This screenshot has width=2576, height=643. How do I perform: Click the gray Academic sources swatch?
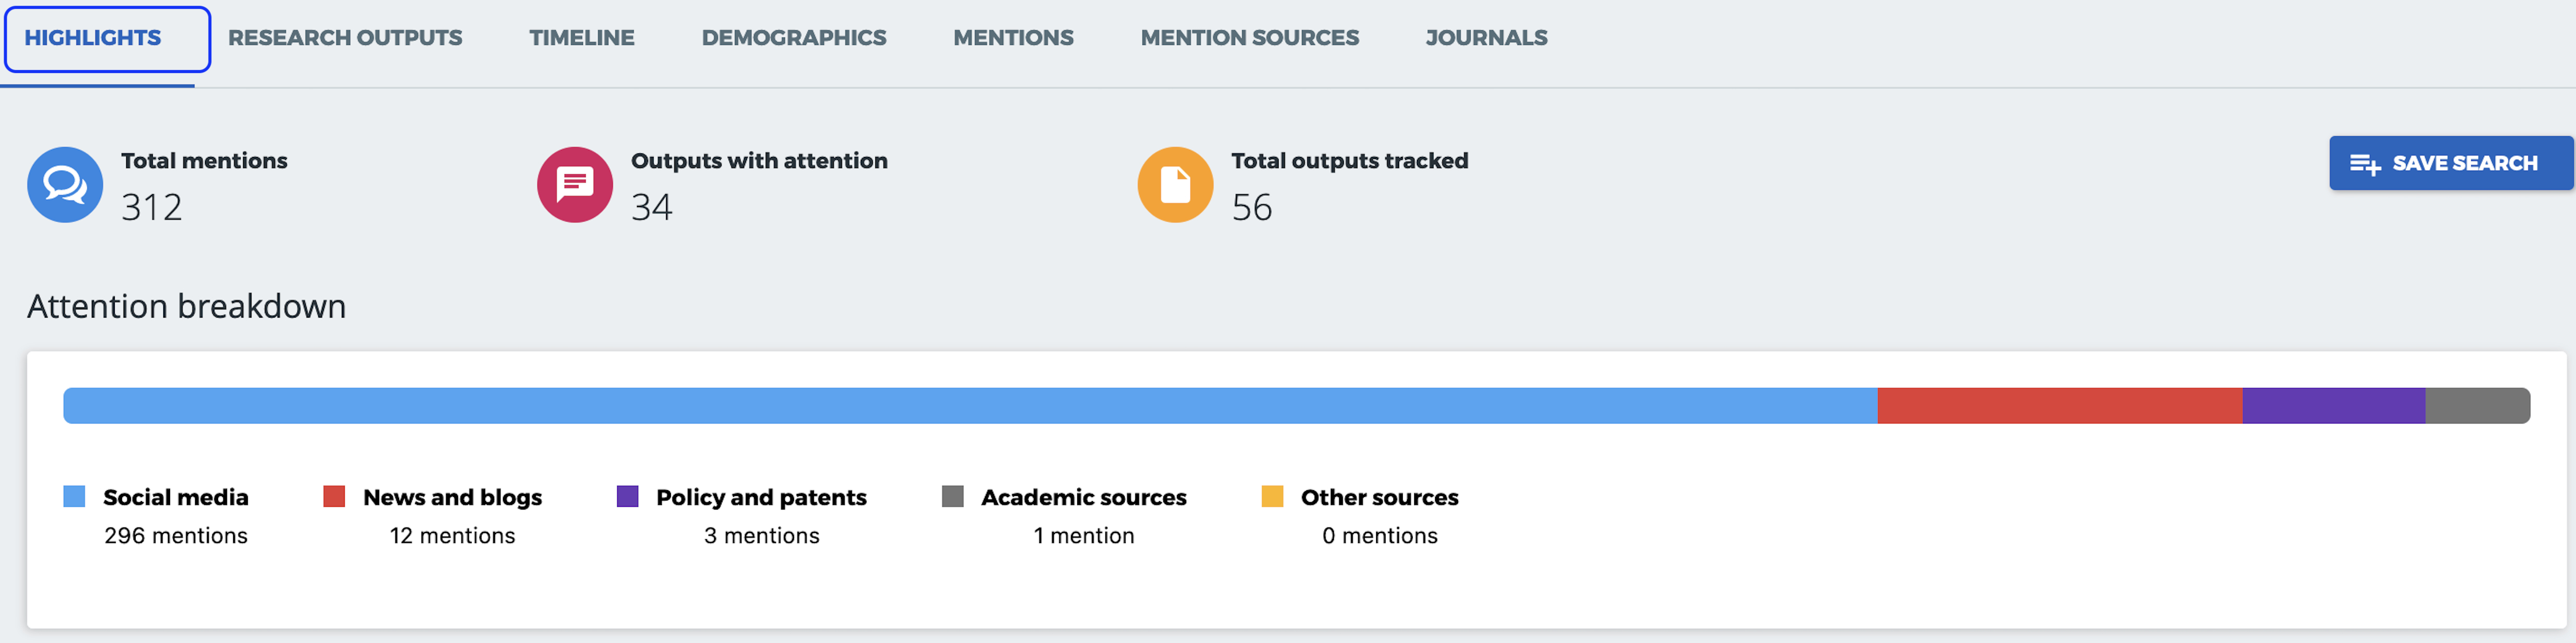952,496
